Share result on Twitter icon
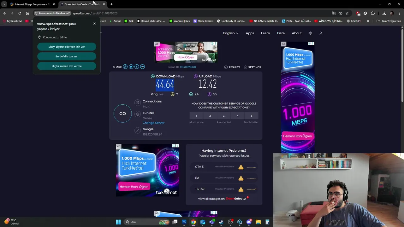Viewport: 404px width, 227px height. click(131, 67)
